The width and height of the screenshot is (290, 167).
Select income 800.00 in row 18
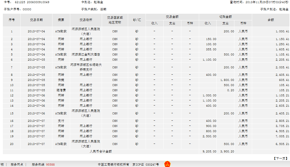[211, 131]
